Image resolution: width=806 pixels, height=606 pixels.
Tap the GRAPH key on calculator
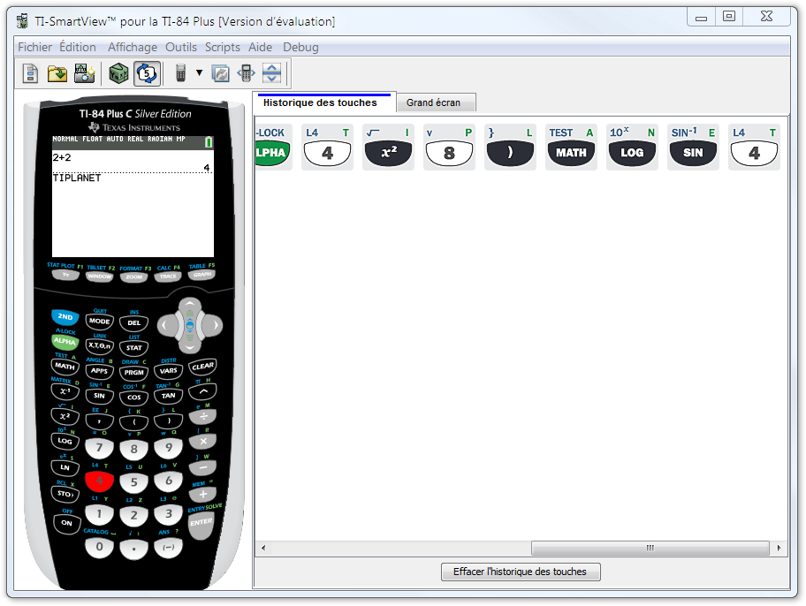coord(202,275)
